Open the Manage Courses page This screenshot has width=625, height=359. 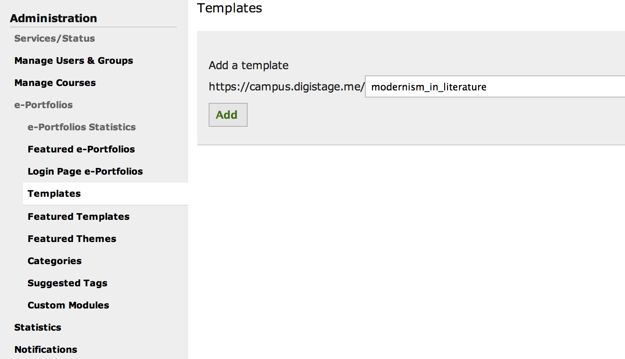[55, 82]
